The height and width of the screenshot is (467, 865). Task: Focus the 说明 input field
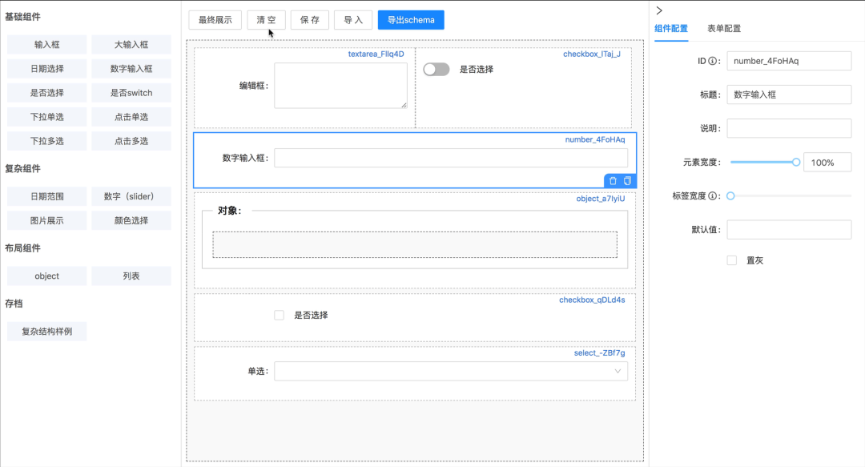(789, 129)
